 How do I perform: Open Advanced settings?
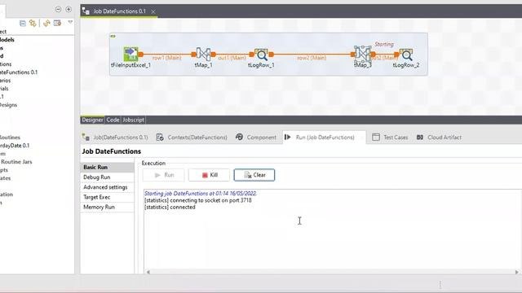[x=107, y=187]
